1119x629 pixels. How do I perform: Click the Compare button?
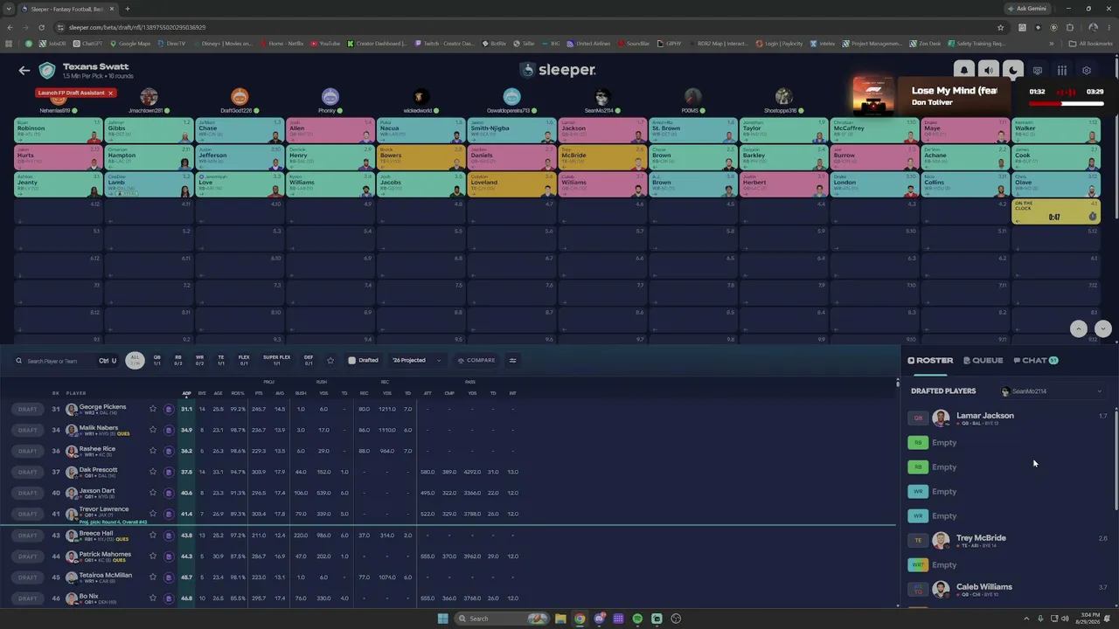pos(476,360)
